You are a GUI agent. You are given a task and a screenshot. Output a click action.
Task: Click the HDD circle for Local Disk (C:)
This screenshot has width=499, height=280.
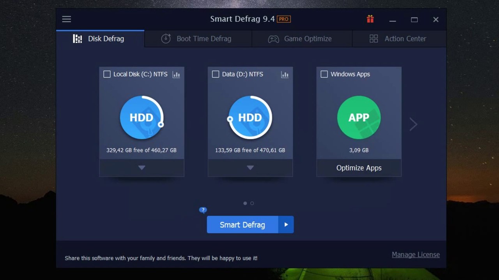point(142,117)
